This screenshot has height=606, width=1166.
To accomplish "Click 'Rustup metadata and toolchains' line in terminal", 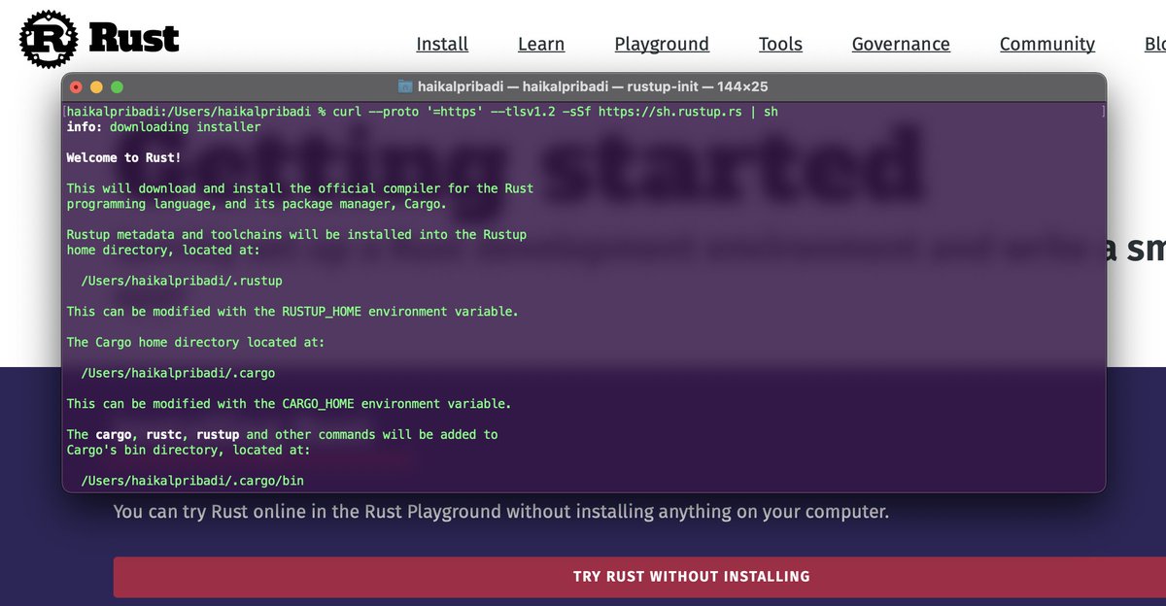I will point(296,234).
